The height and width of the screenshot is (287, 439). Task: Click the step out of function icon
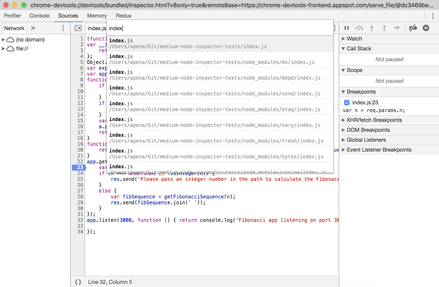click(x=384, y=28)
